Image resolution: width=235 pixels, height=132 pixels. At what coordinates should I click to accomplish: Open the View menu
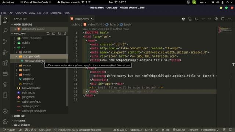[x=32, y=13]
